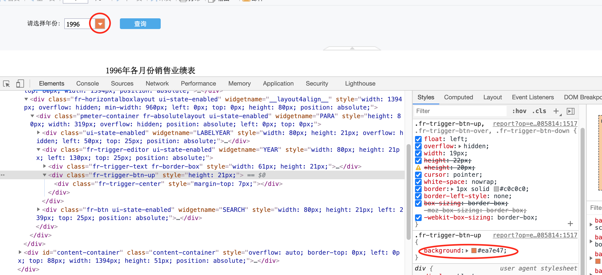Viewport: 602px width, 275px height.
Task: Click the styles Filter input field
Action: tap(460, 111)
